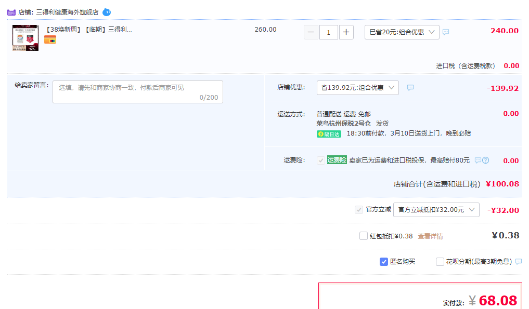The width and height of the screenshot is (529, 309).
Task: Click the 普通配送 运费 免邮 text
Action: point(343,114)
